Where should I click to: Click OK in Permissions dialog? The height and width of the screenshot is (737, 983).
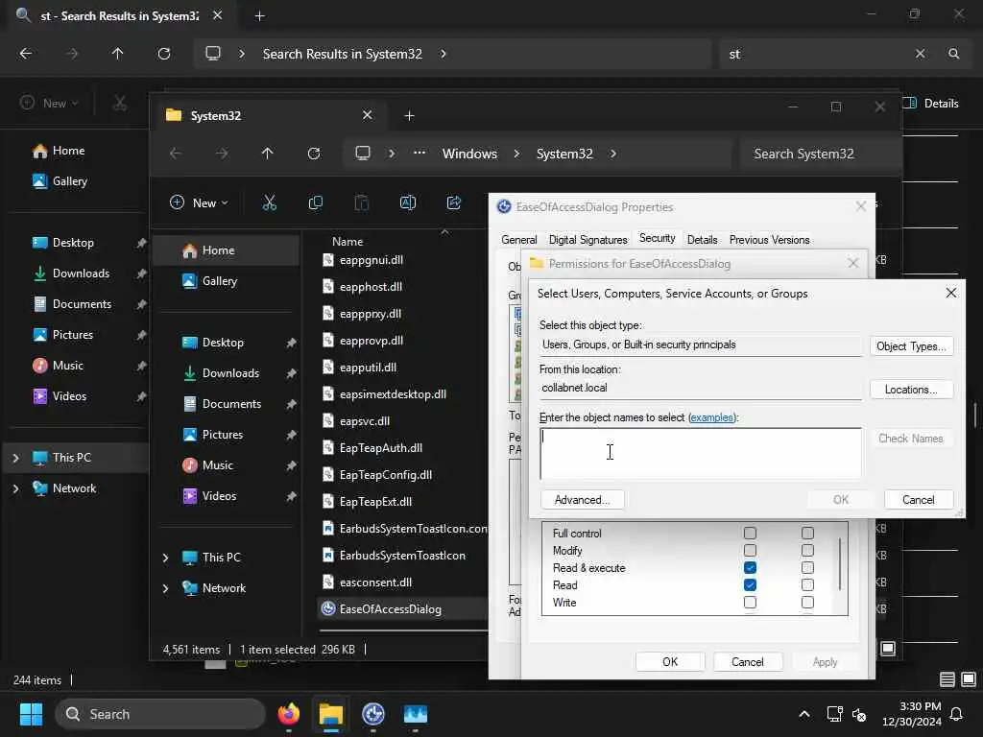(670, 662)
